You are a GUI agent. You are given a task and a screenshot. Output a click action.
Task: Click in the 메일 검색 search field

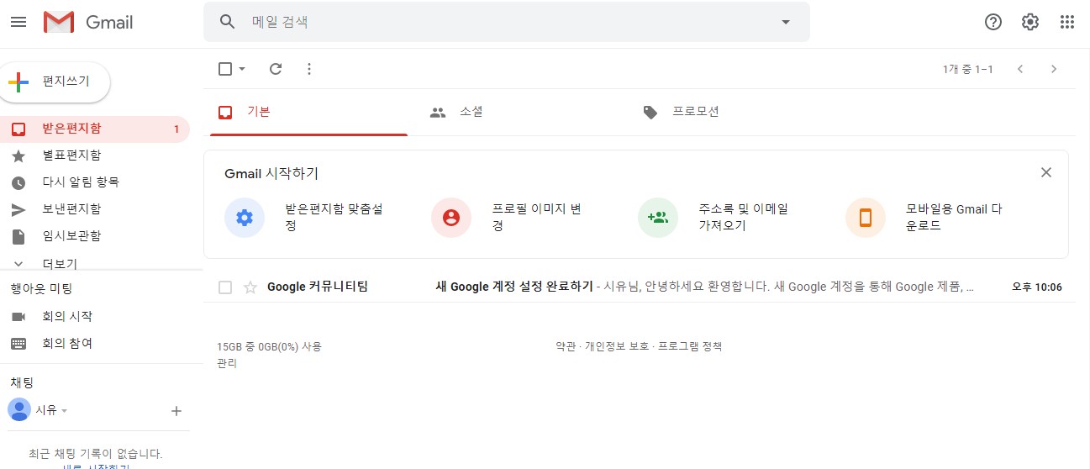tap(508, 22)
